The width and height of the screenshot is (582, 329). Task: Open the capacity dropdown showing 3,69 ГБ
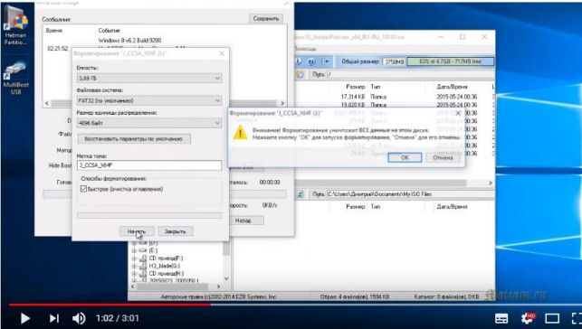point(149,78)
